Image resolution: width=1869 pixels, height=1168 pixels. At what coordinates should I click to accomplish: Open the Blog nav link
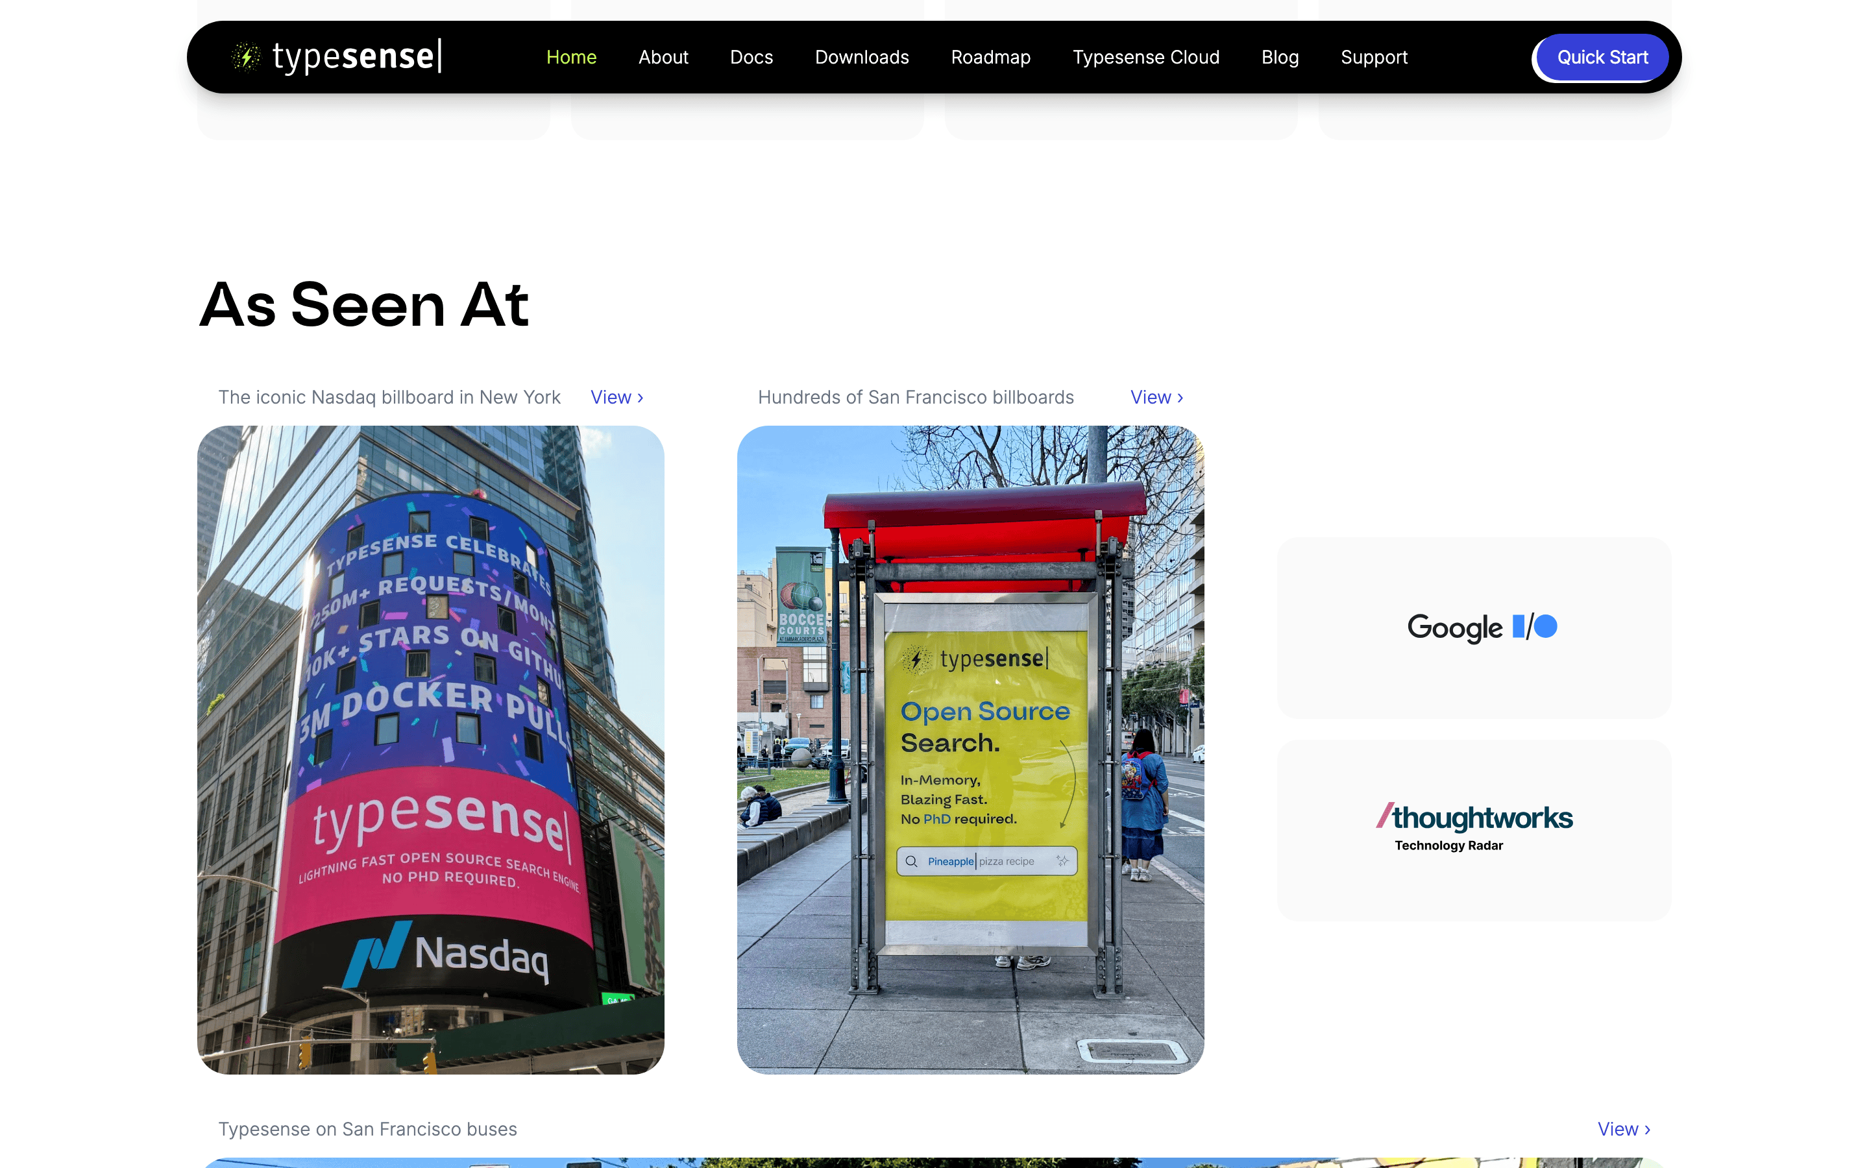point(1280,57)
